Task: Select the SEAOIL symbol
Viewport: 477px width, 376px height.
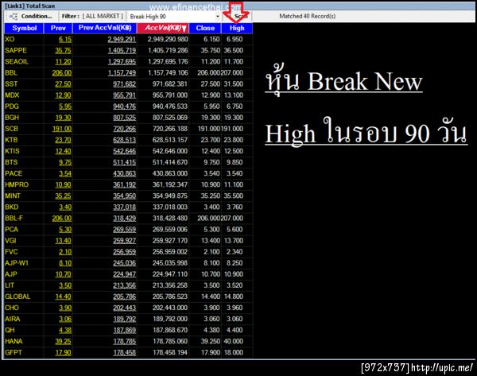Action: (x=17, y=62)
